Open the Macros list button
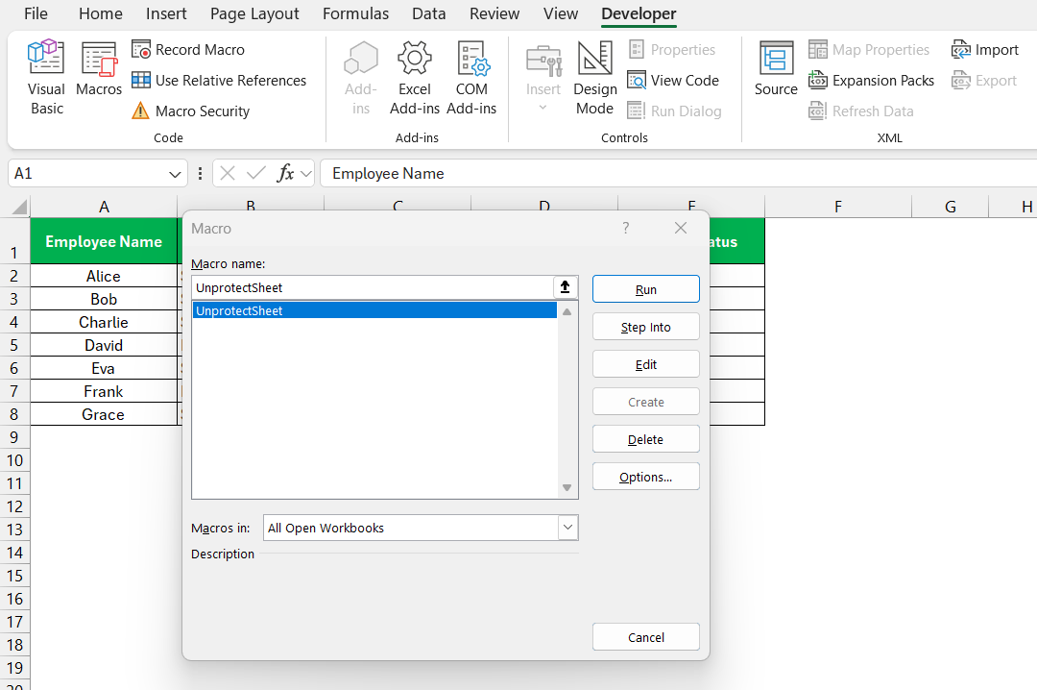This screenshot has width=1037, height=690. point(99,69)
